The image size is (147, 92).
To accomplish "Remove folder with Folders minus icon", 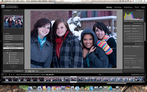I will 21,42.
